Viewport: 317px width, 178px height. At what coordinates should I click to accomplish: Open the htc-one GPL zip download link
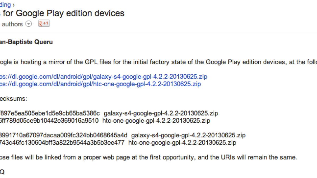coord(100,84)
